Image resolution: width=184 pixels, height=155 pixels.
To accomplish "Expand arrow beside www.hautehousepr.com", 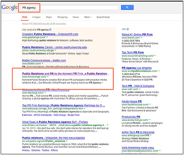I will point(150,104).
